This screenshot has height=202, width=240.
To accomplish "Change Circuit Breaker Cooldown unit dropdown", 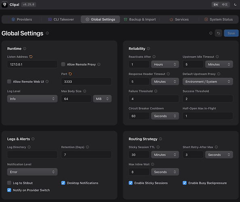I will [165, 116].
